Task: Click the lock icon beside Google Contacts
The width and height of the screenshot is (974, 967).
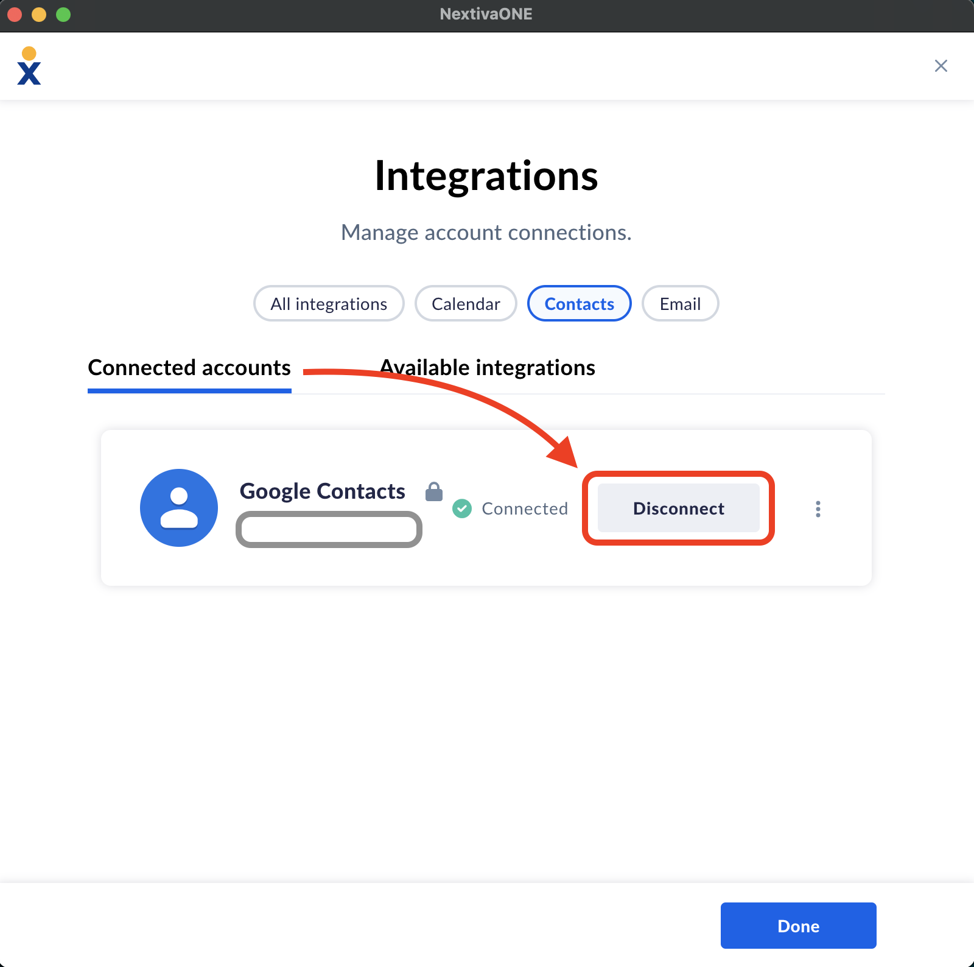Action: (x=434, y=491)
